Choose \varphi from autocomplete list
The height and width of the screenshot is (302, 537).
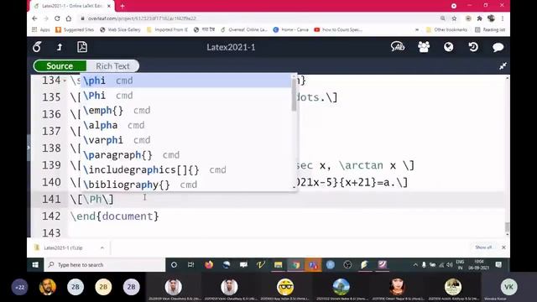(x=185, y=140)
